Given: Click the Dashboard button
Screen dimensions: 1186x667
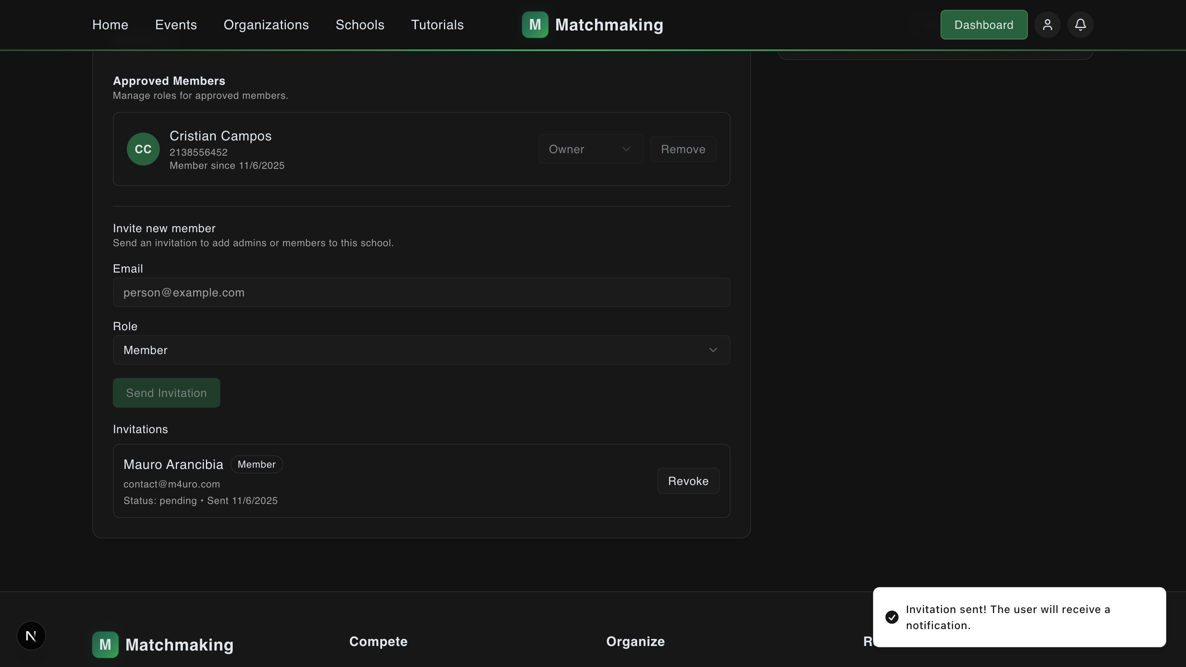Looking at the screenshot, I should 984,25.
